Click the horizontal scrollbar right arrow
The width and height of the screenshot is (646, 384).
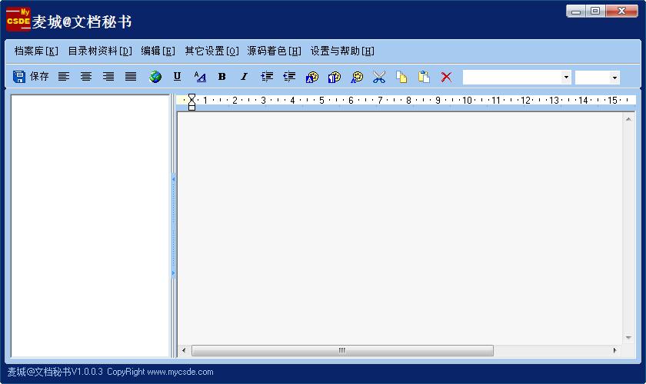click(614, 350)
